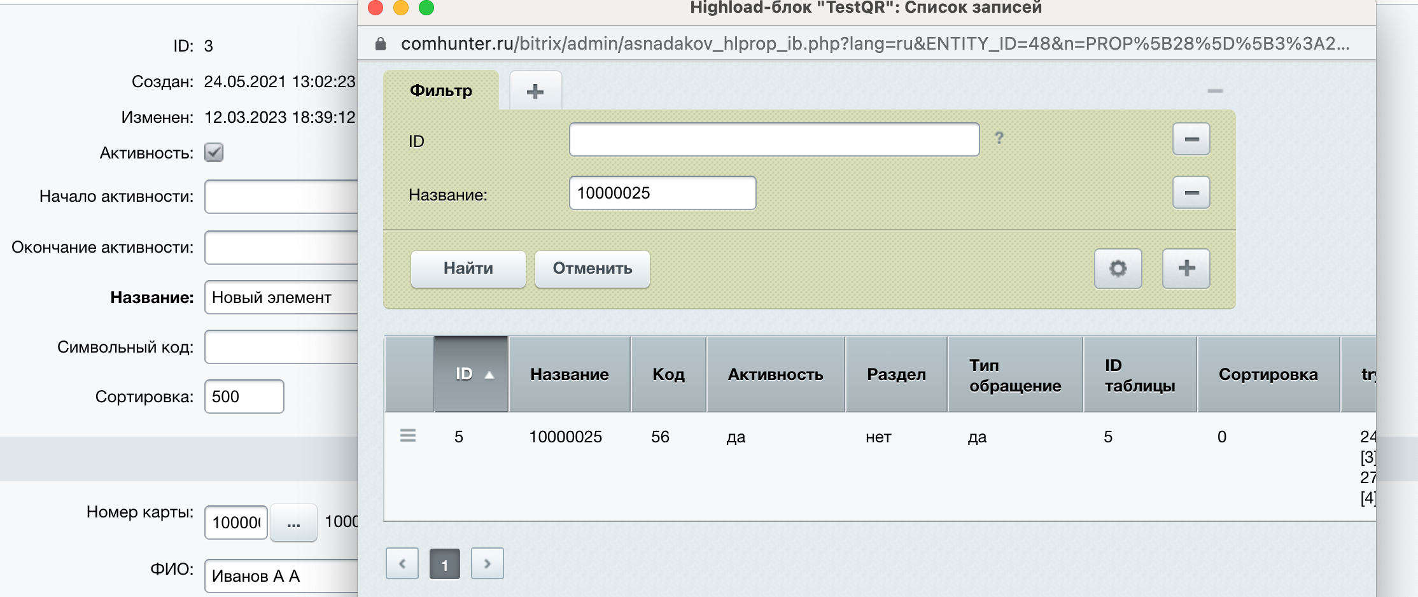Click the Начало активности input field
1418x597 pixels.
coord(281,197)
